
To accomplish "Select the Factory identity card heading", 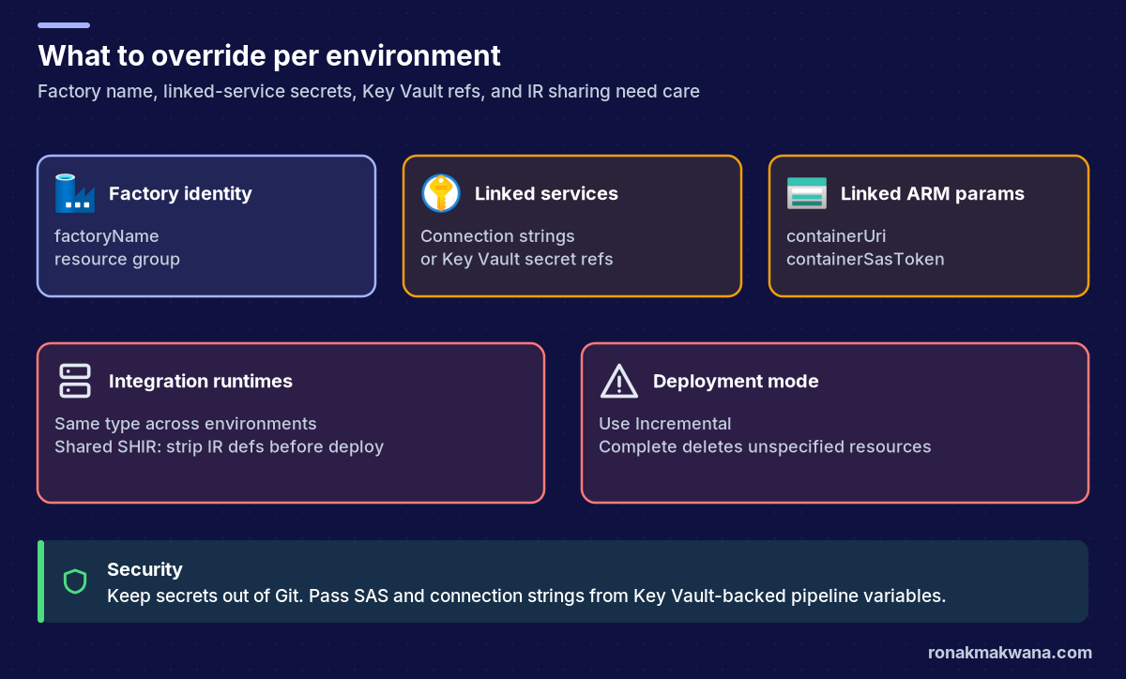I will (x=180, y=193).
